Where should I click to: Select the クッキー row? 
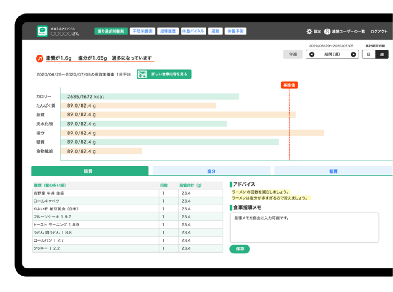128,248
